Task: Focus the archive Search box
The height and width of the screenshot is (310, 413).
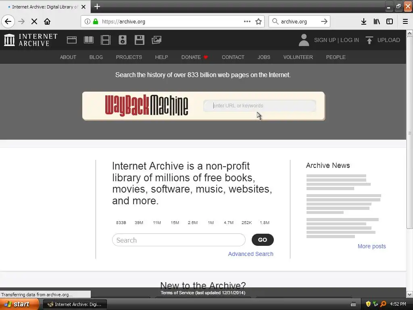Action: [x=179, y=240]
